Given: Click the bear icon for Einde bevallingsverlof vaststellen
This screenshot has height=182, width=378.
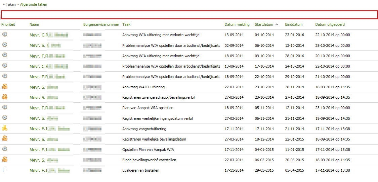Looking at the screenshot, I should (5, 159).
